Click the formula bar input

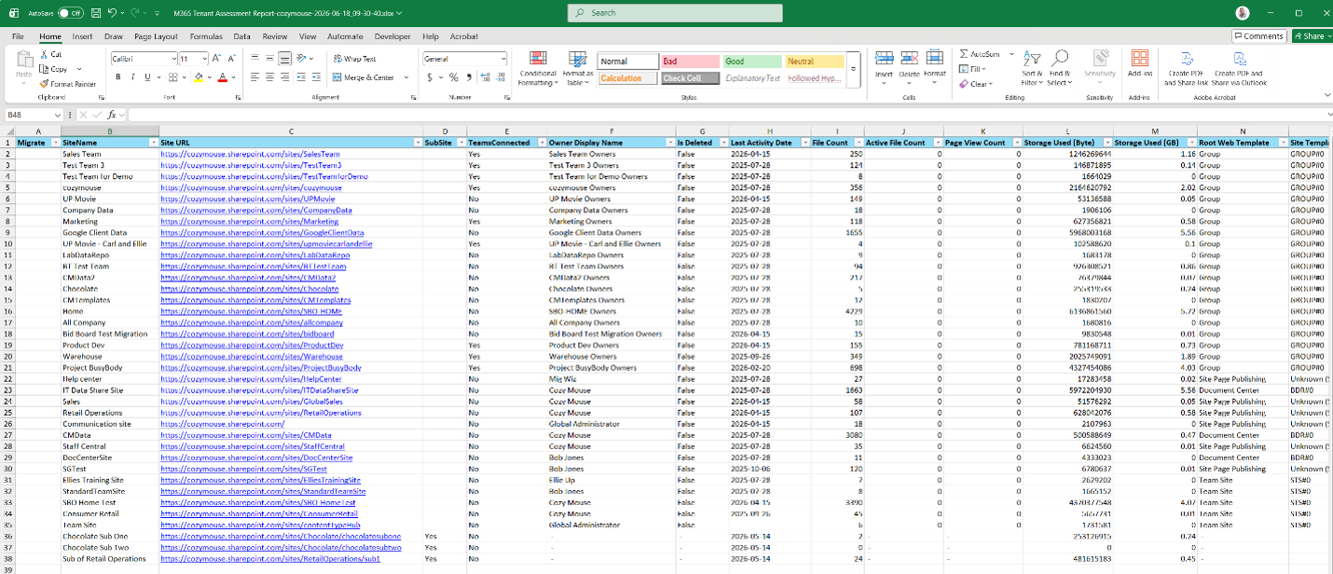tap(727, 115)
